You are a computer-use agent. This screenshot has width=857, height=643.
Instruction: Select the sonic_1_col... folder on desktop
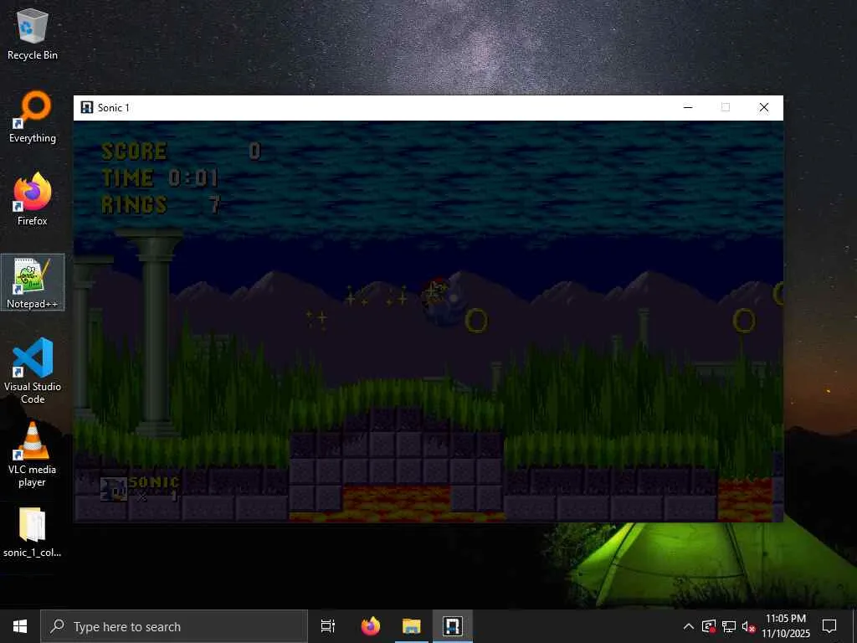[x=33, y=532]
